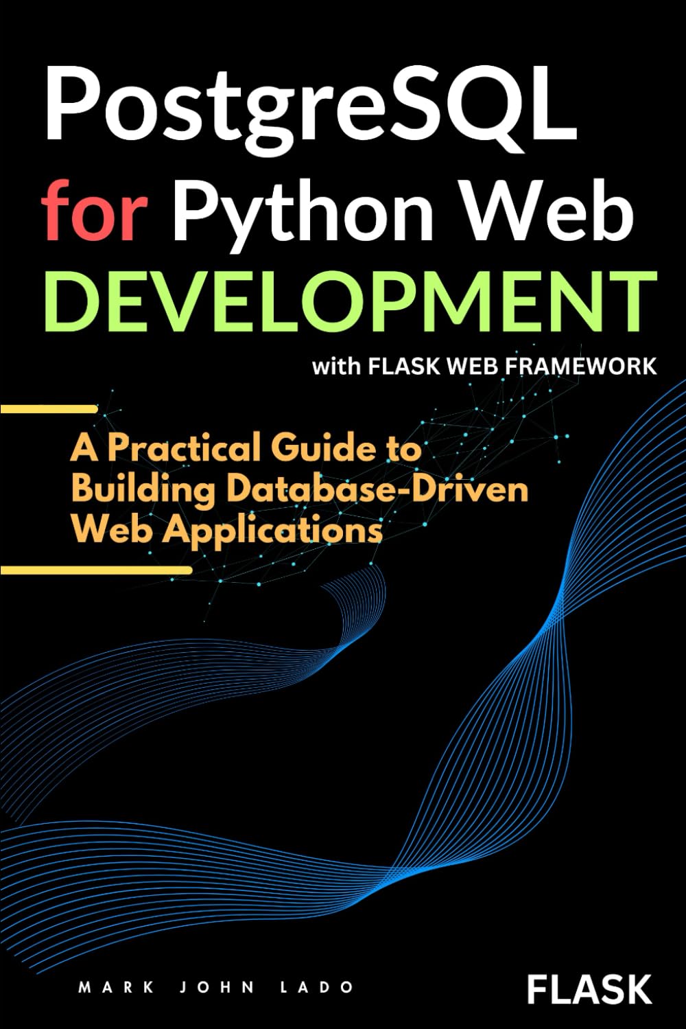Viewport: 686px width, 1029px height.
Task: Click the line "Building Database-Driven"
Action: (300, 490)
